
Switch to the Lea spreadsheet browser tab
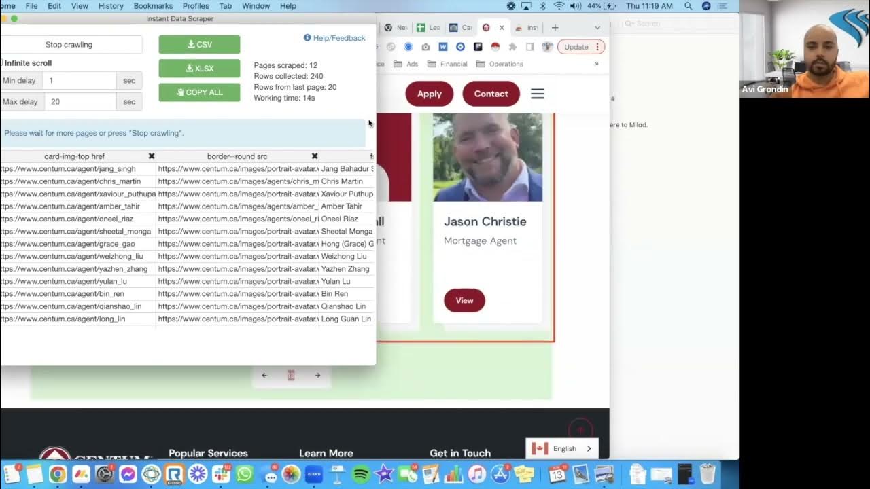(428, 28)
